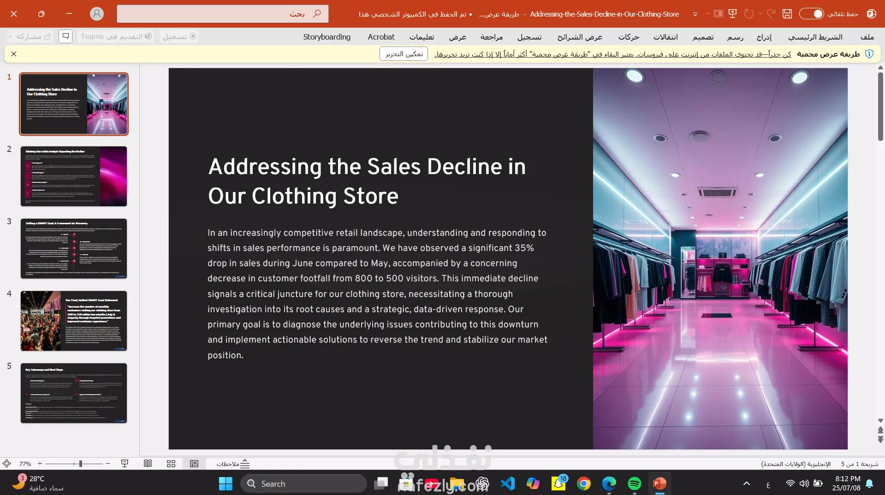Screen dimensions: 885x495
Task: Click the Undo circular arrow icon
Action: click(x=748, y=14)
